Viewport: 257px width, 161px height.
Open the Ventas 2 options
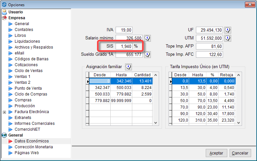[23, 82]
